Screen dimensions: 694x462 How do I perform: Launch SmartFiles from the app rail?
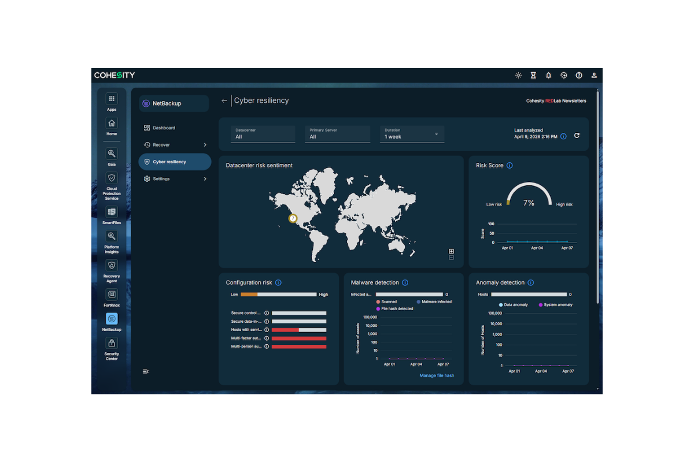[112, 212]
